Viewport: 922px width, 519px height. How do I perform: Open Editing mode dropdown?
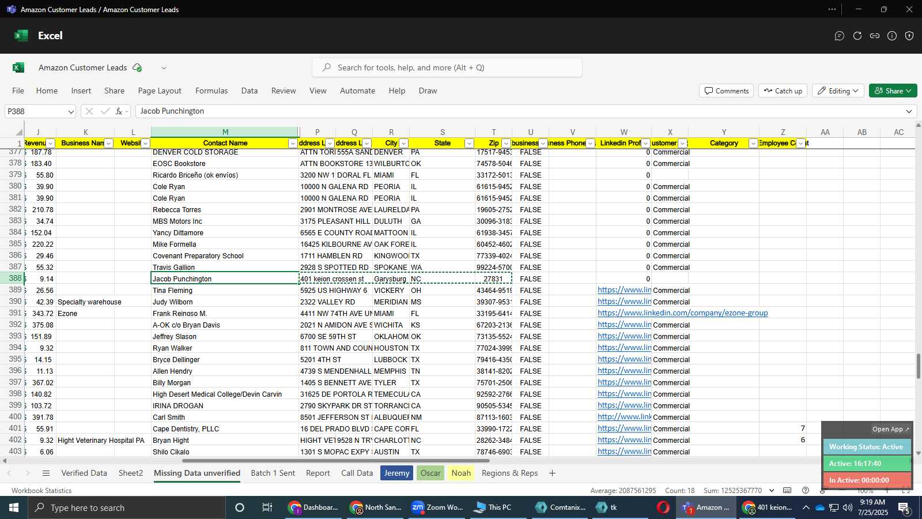click(x=838, y=91)
